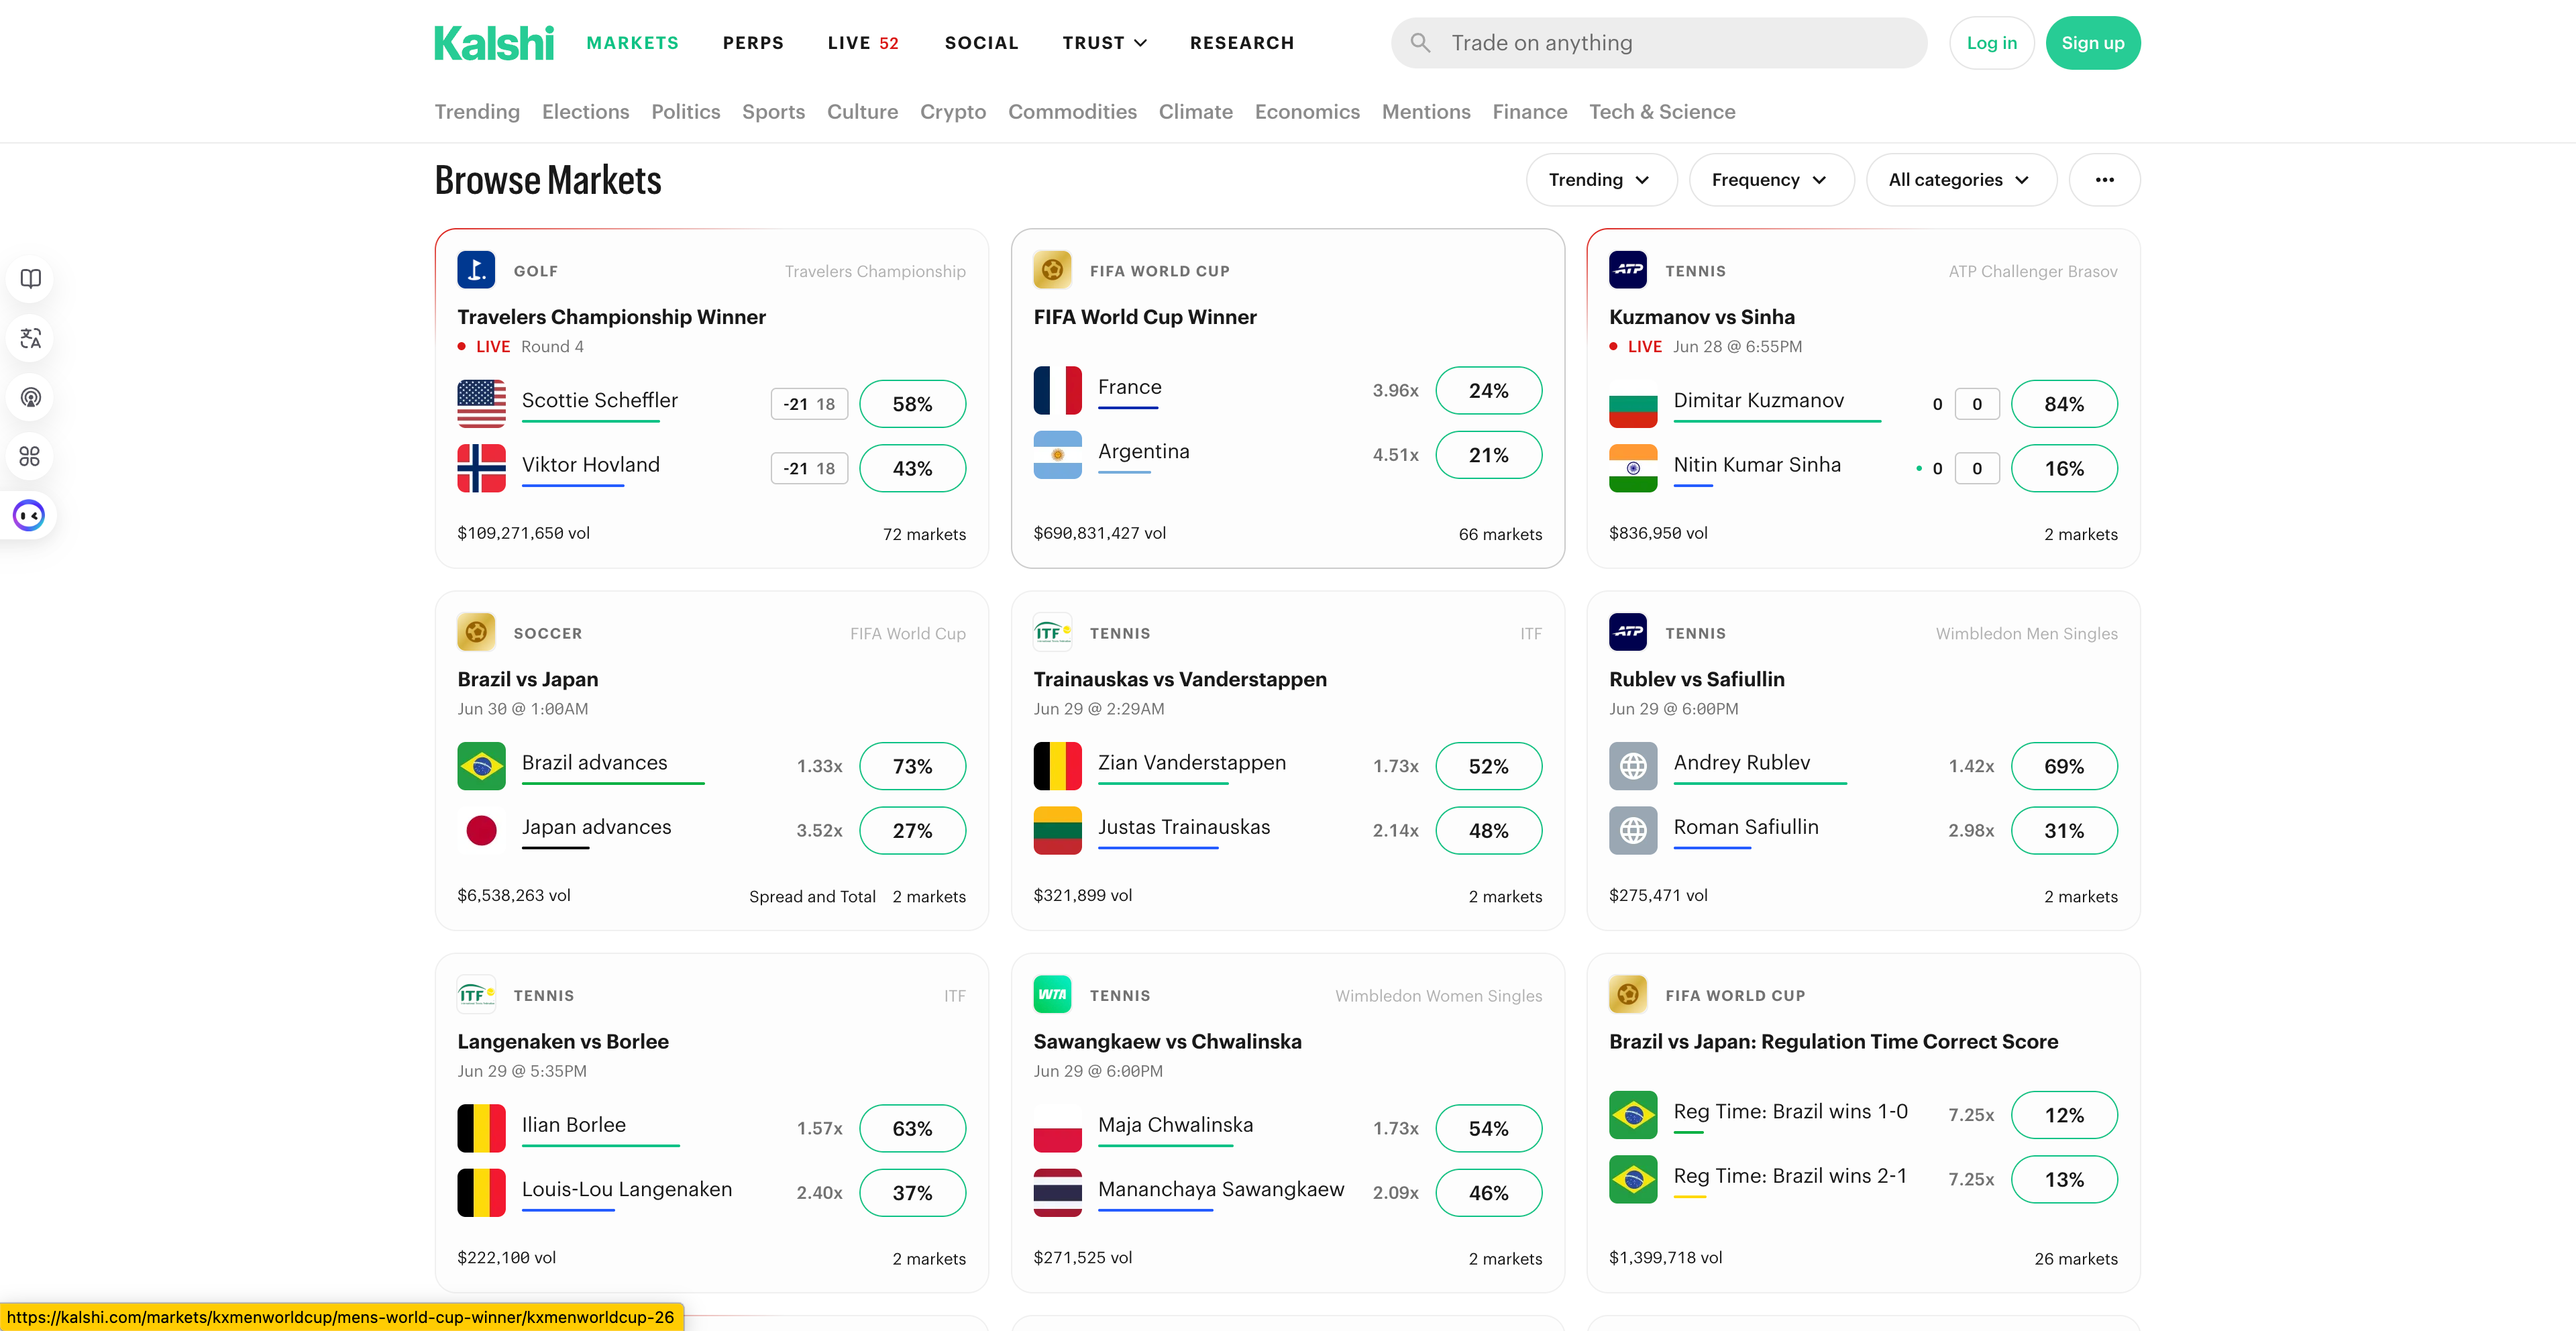Image resolution: width=2576 pixels, height=1331 pixels.
Task: Click the Log in button
Action: coord(1991,43)
